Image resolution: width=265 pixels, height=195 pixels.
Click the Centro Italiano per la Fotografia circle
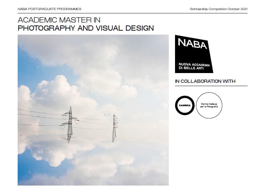pyautogui.click(x=209, y=105)
